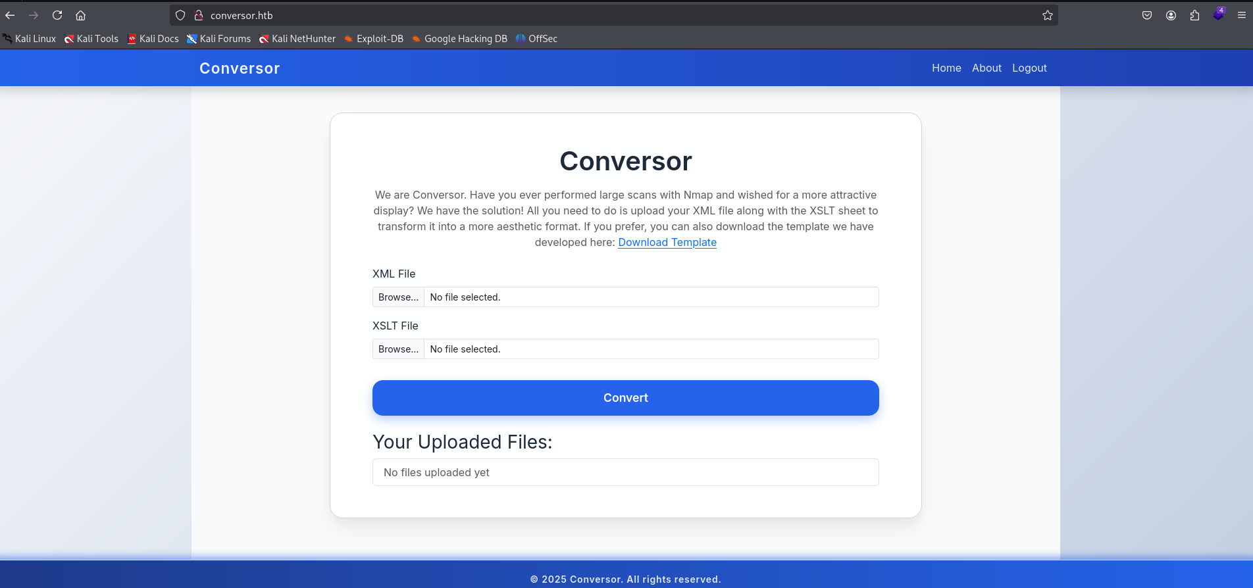Reload the current page
1253x588 pixels.
[57, 15]
